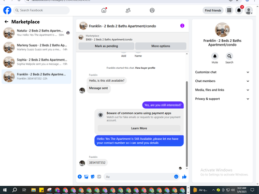Open more actions plus icon

coord(80,176)
